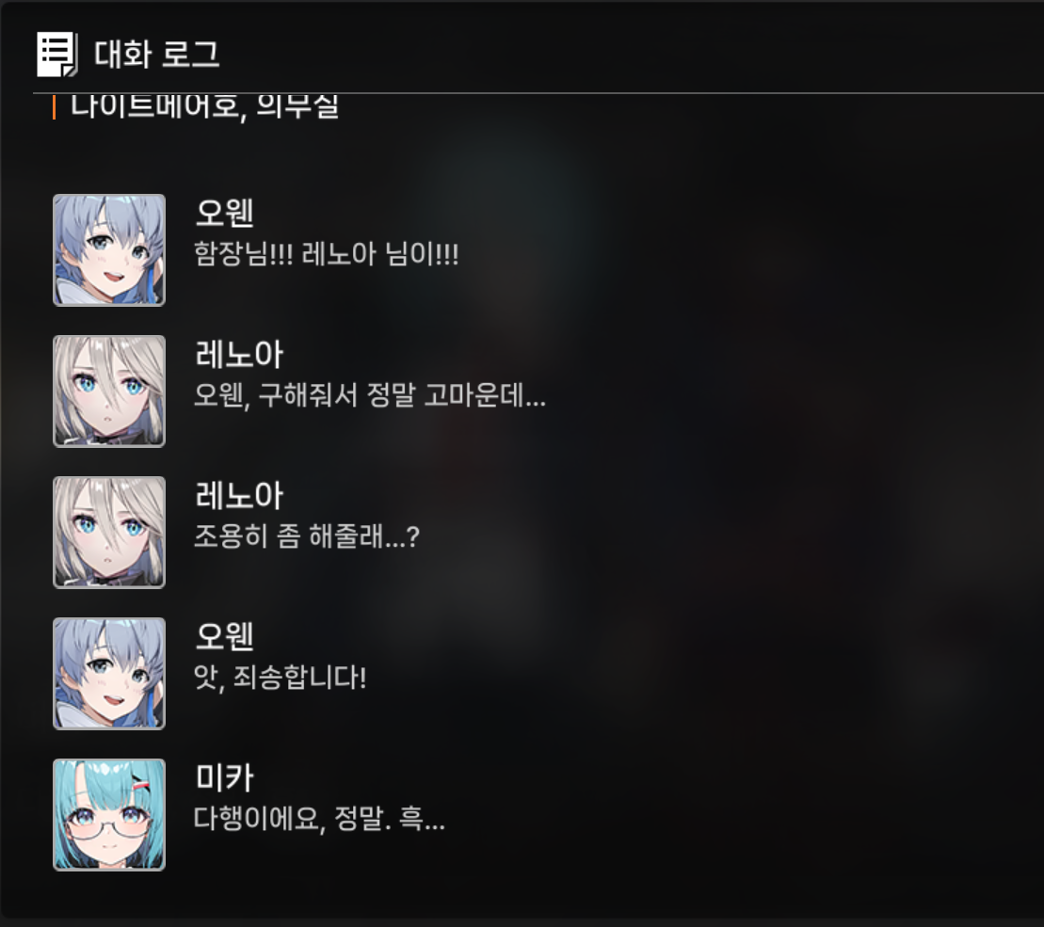Click the orange marker beside location header
The image size is (1044, 927).
pyautogui.click(x=54, y=107)
